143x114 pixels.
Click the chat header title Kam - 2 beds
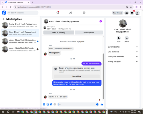[64, 21]
